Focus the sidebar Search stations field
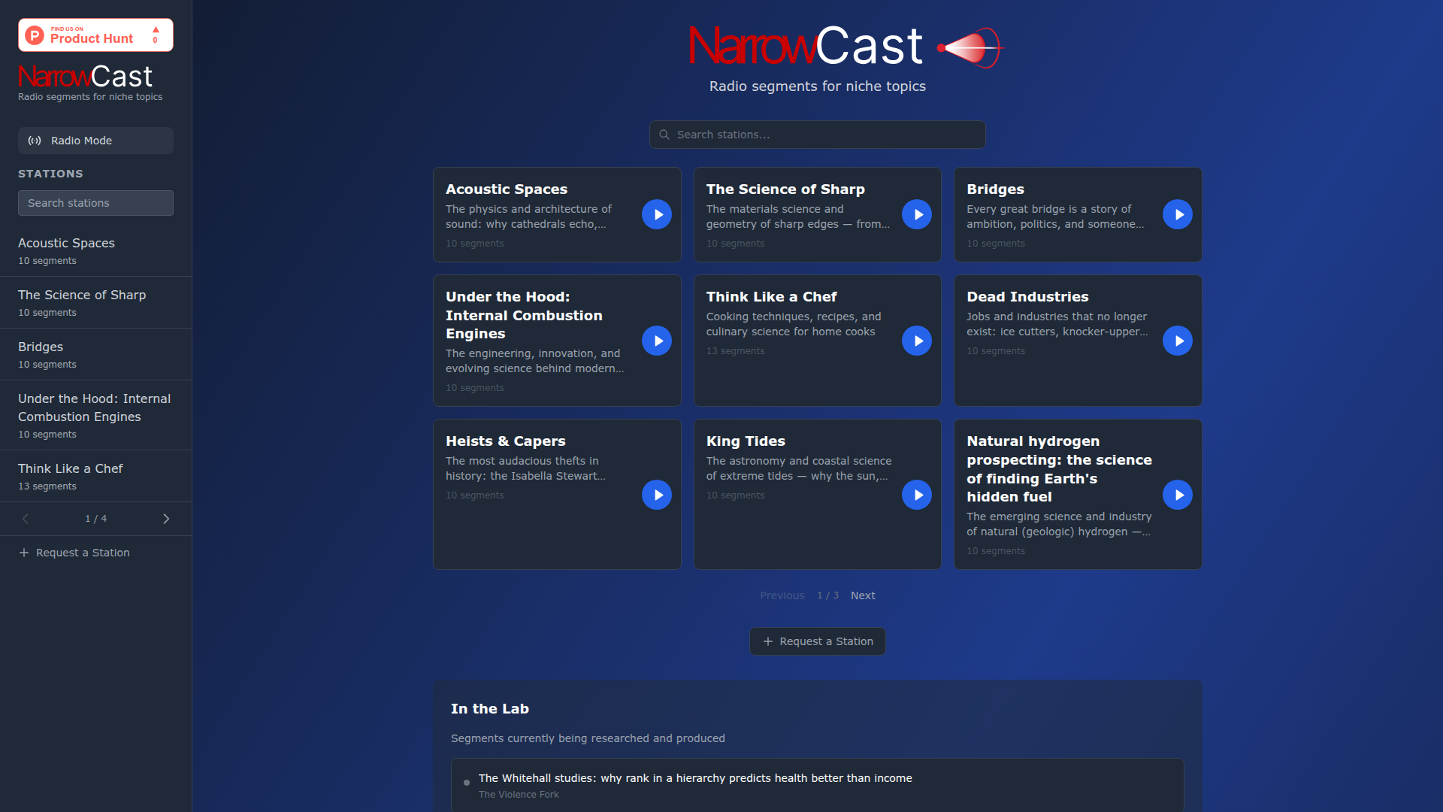This screenshot has height=812, width=1443. [x=95, y=203]
